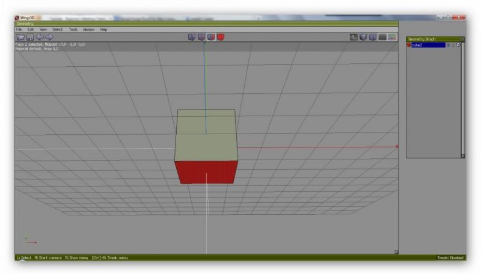Screen dimensions: 481x275
Task: Toggle ground grid display icon
Action: 354,37
